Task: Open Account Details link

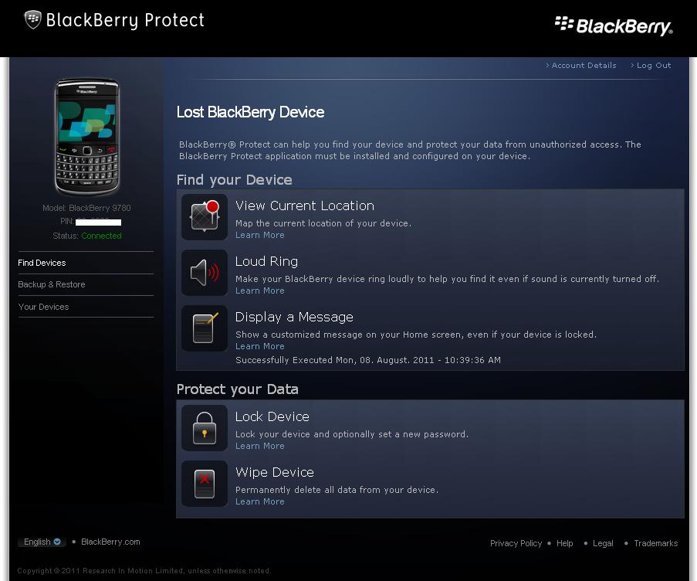Action: tap(581, 66)
